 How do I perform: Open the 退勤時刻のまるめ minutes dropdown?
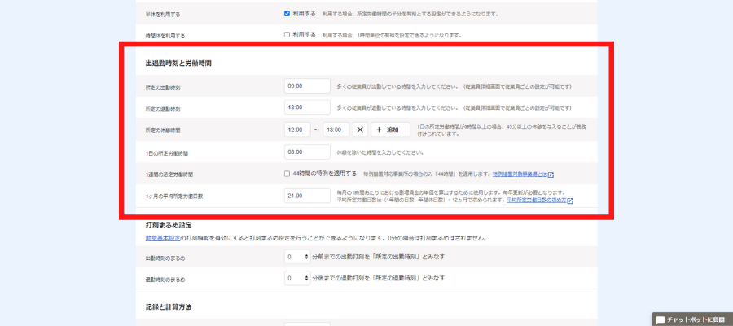pos(296,278)
